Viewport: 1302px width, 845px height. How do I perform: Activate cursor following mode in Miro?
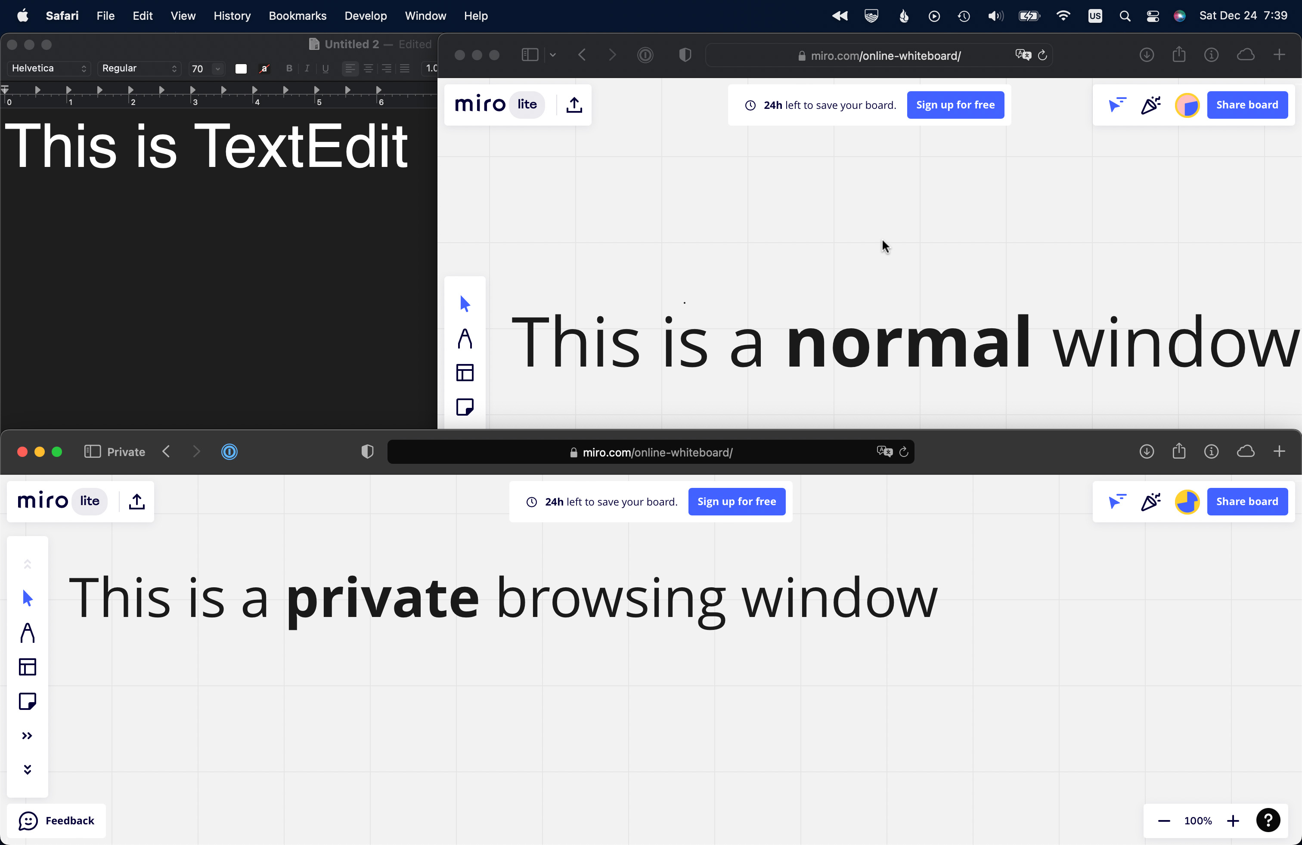1118,501
